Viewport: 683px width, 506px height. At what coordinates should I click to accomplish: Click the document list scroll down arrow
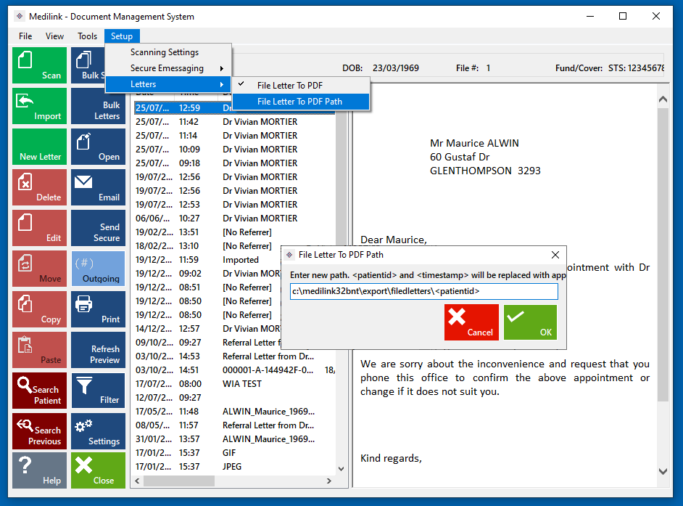(x=341, y=469)
